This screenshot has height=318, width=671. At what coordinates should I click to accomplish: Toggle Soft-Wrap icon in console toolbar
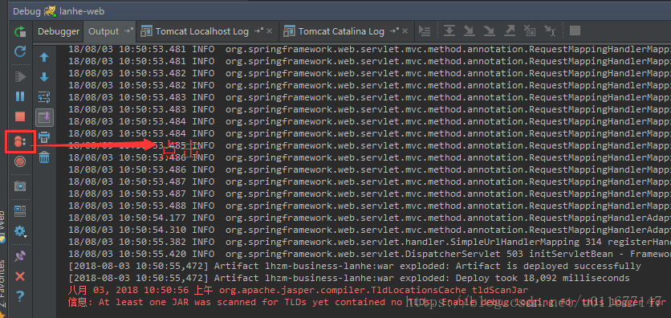(44, 97)
